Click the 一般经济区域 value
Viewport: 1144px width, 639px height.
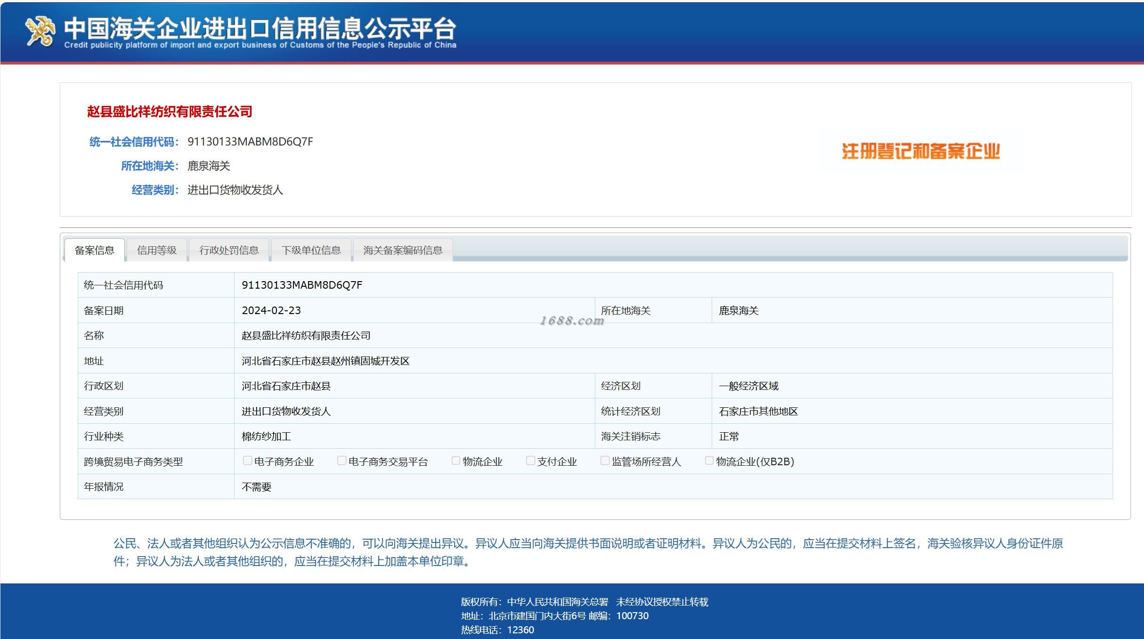coord(748,386)
